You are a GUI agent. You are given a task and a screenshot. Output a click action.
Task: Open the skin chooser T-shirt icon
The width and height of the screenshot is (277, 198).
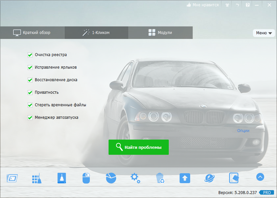pyautogui.click(x=227, y=5)
